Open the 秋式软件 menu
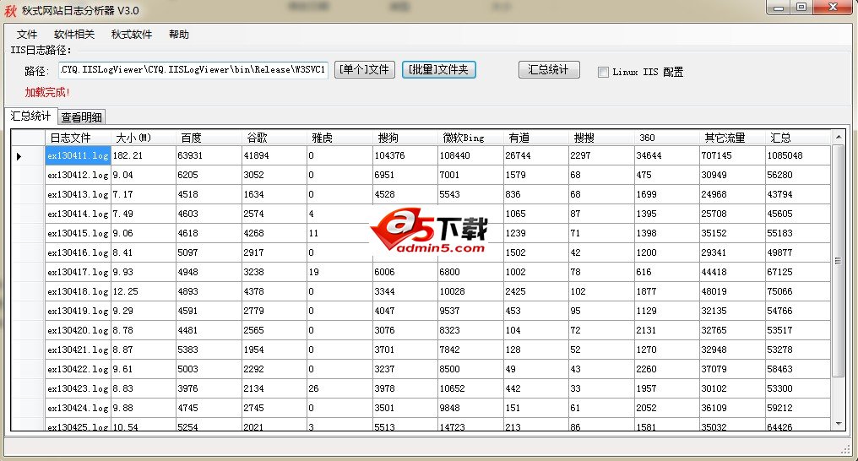Viewport: 858px width, 461px height. [x=132, y=35]
